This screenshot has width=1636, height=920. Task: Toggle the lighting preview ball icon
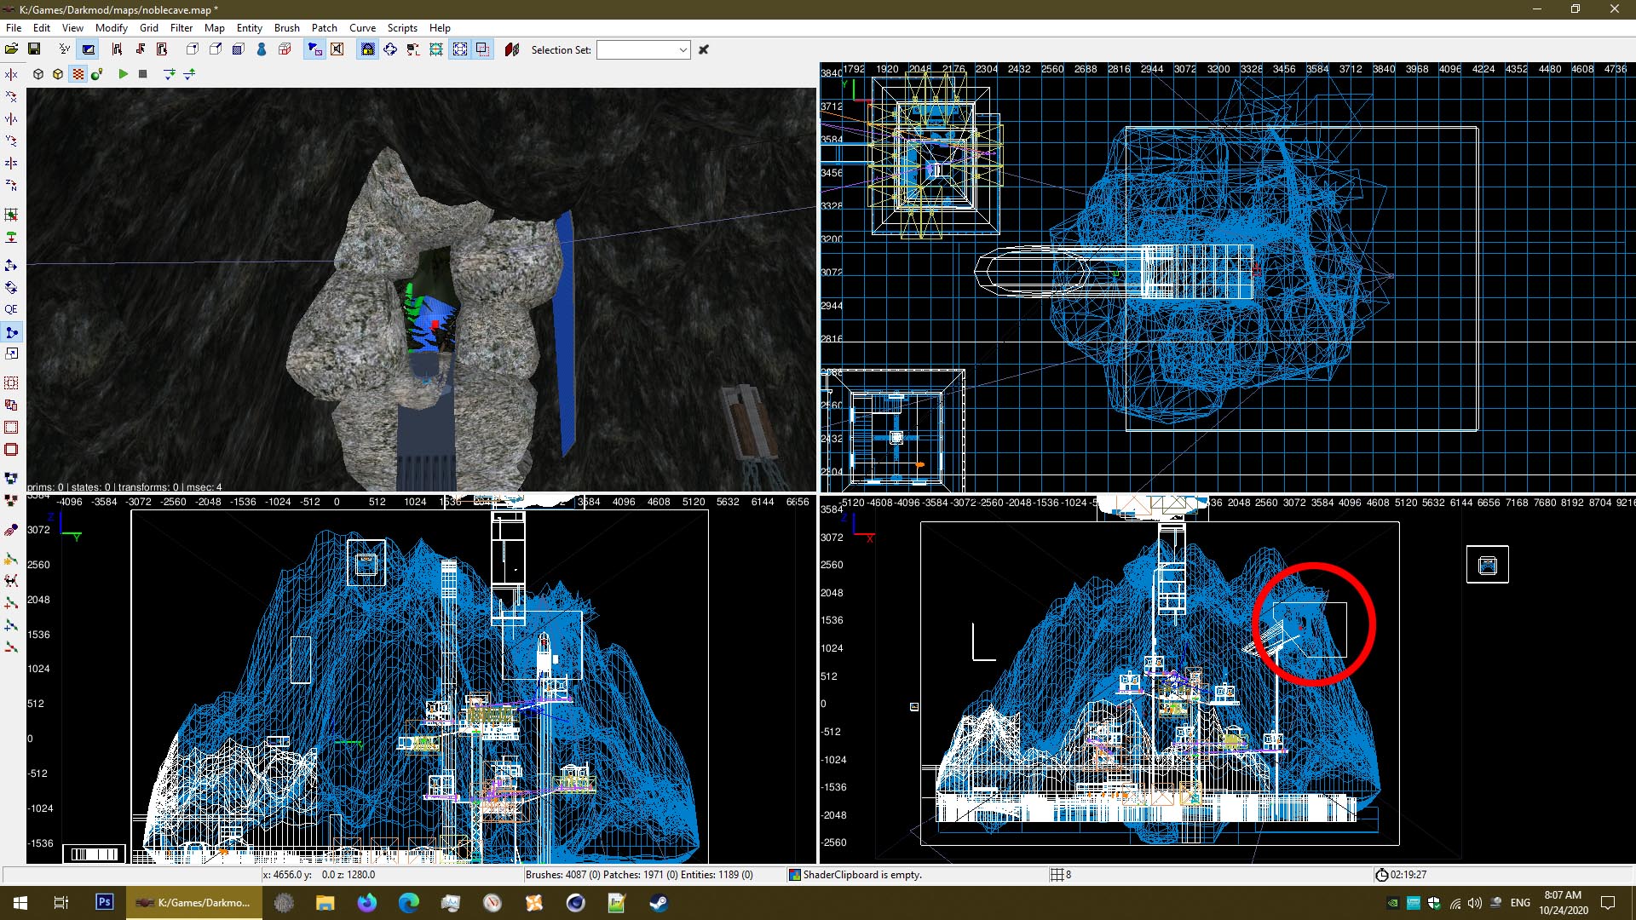(x=97, y=74)
